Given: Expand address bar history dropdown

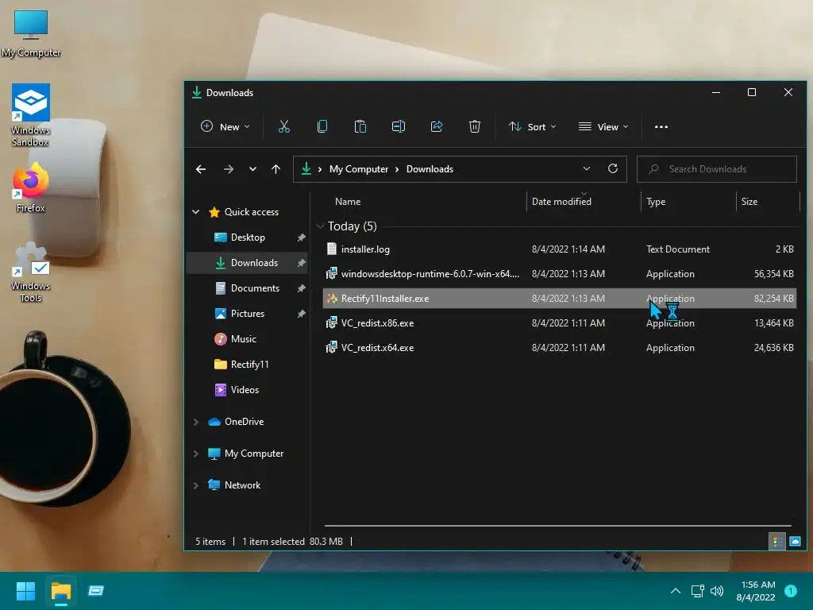Looking at the screenshot, I should pyautogui.click(x=587, y=168).
